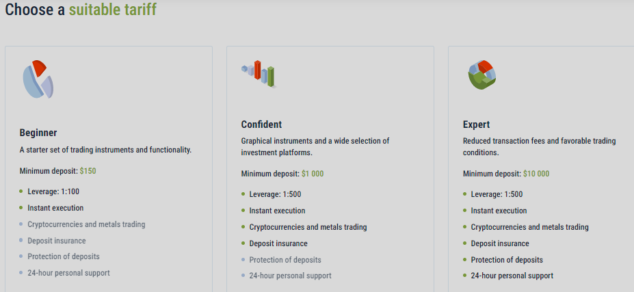Select the Confident tariff title
Viewport: 634px width, 292px height.
coord(261,124)
